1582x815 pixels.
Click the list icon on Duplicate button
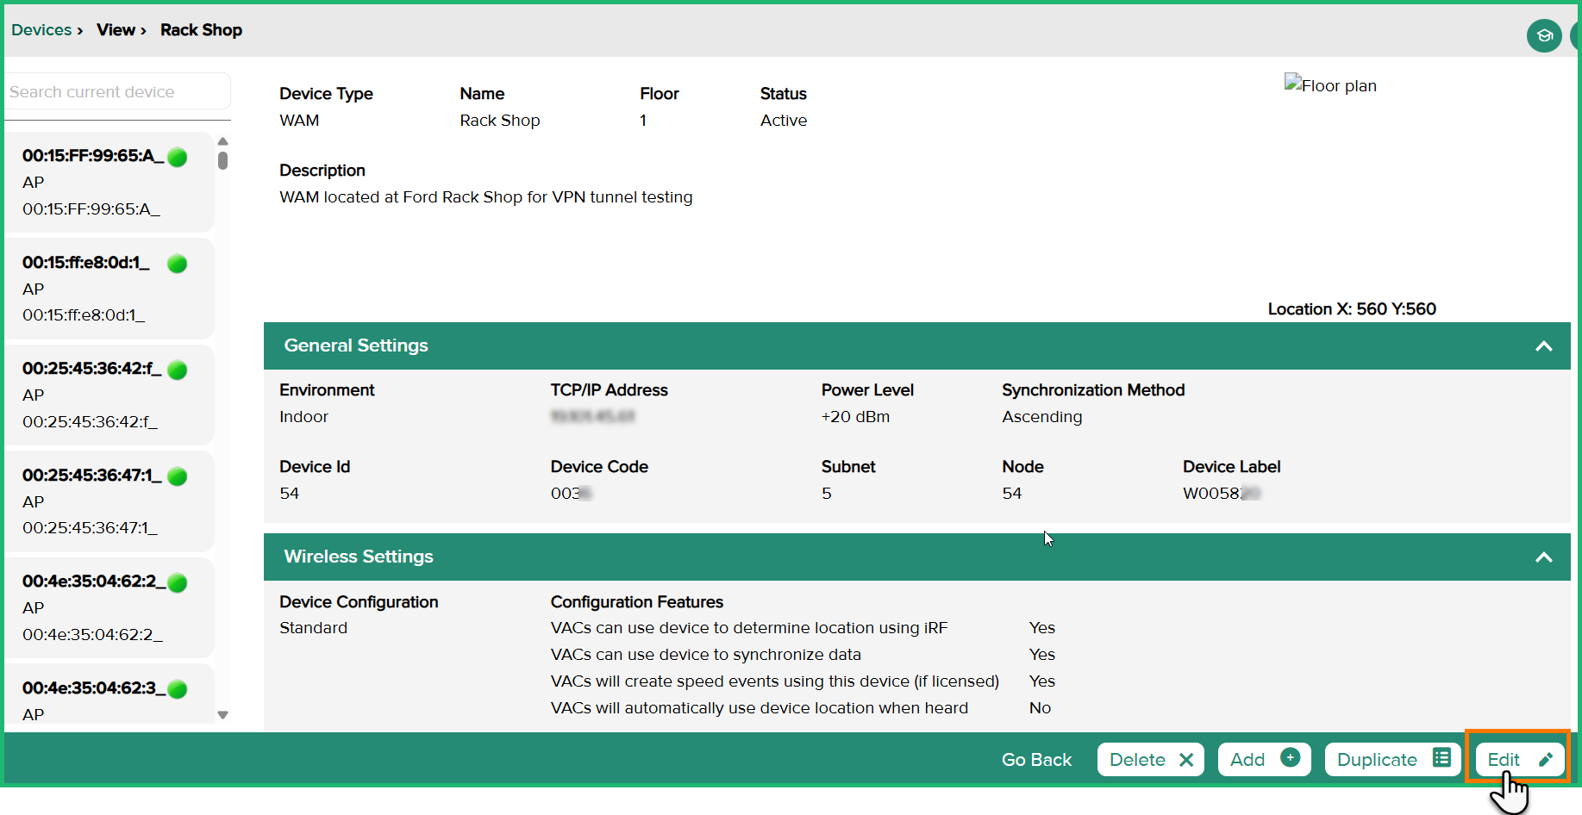point(1441,758)
